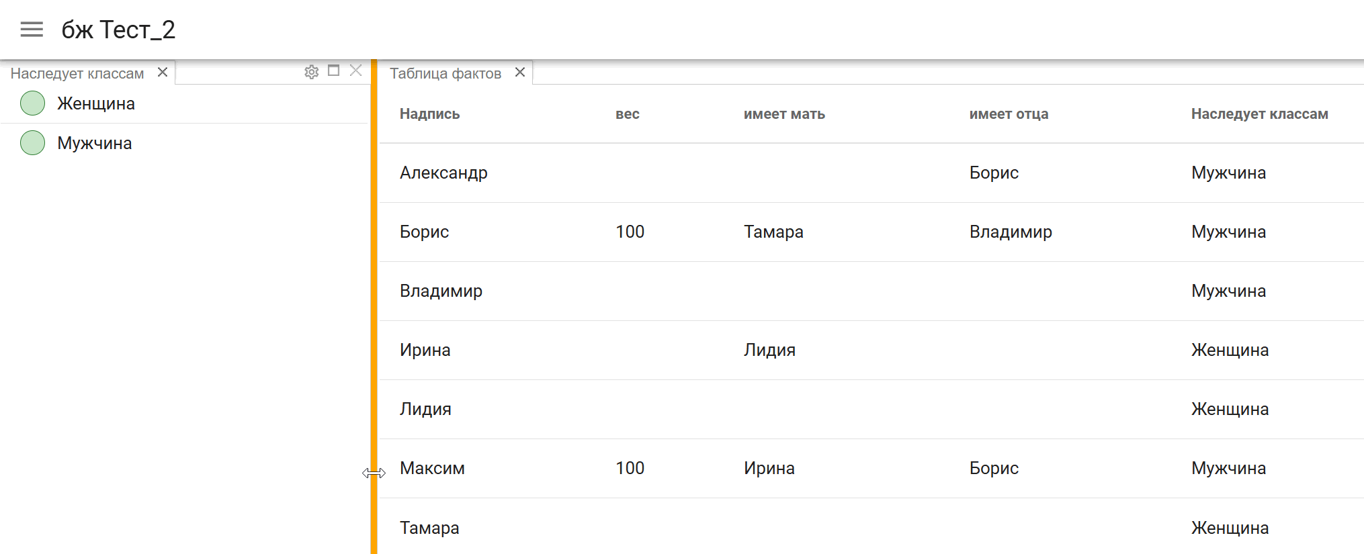Viewport: 1364px width, 554px height.
Task: Click the Тамара row label
Action: point(429,528)
